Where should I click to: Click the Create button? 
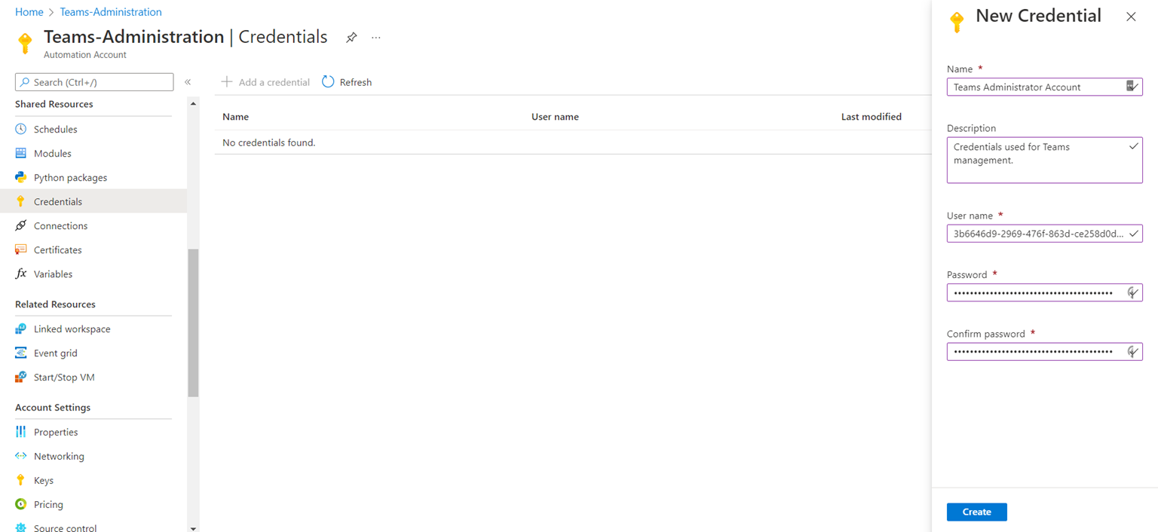click(x=976, y=512)
